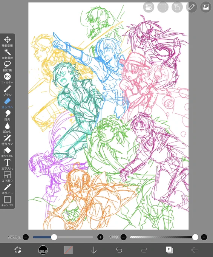Image resolution: width=213 pixels, height=257 pixels.
Task: Undo the last stroke
Action: tap(119, 250)
